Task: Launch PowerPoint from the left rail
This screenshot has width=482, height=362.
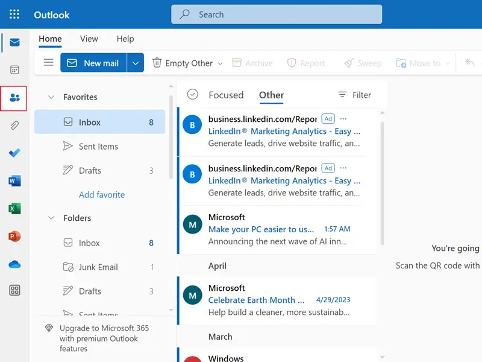Action: coord(14,237)
